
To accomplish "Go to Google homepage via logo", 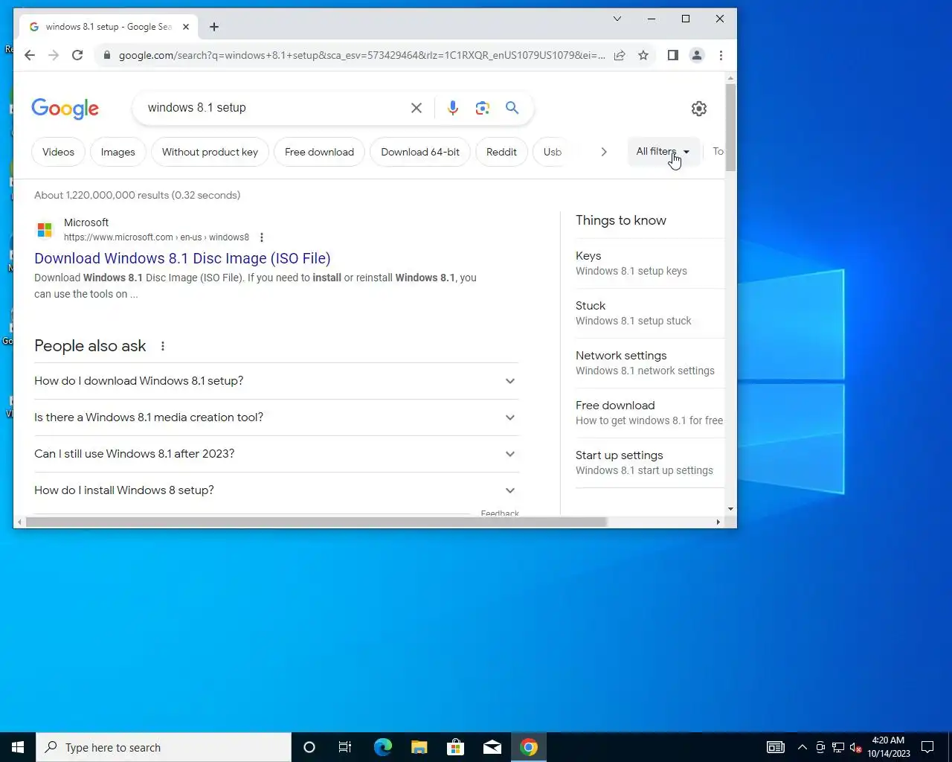I will click(x=65, y=109).
